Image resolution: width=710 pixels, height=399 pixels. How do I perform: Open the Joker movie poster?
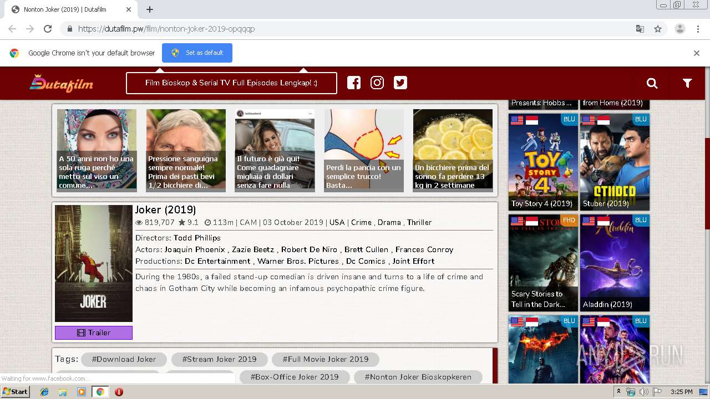[x=94, y=263]
